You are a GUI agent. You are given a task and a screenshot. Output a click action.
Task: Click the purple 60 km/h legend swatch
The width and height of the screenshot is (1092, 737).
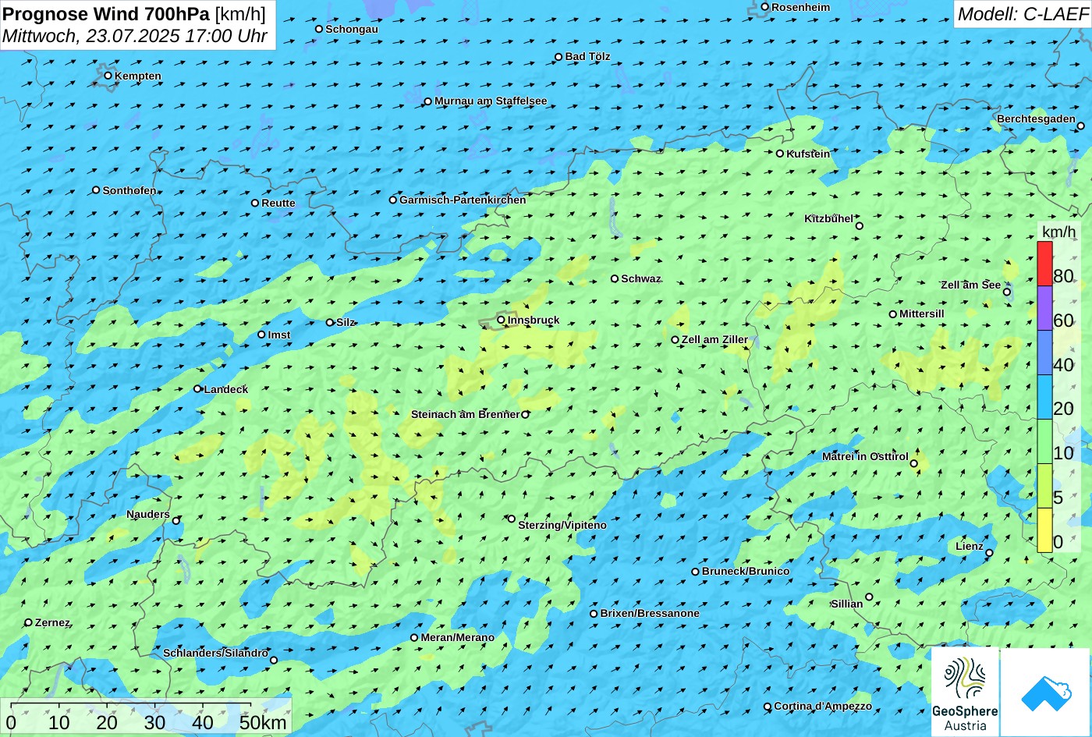(1044, 308)
